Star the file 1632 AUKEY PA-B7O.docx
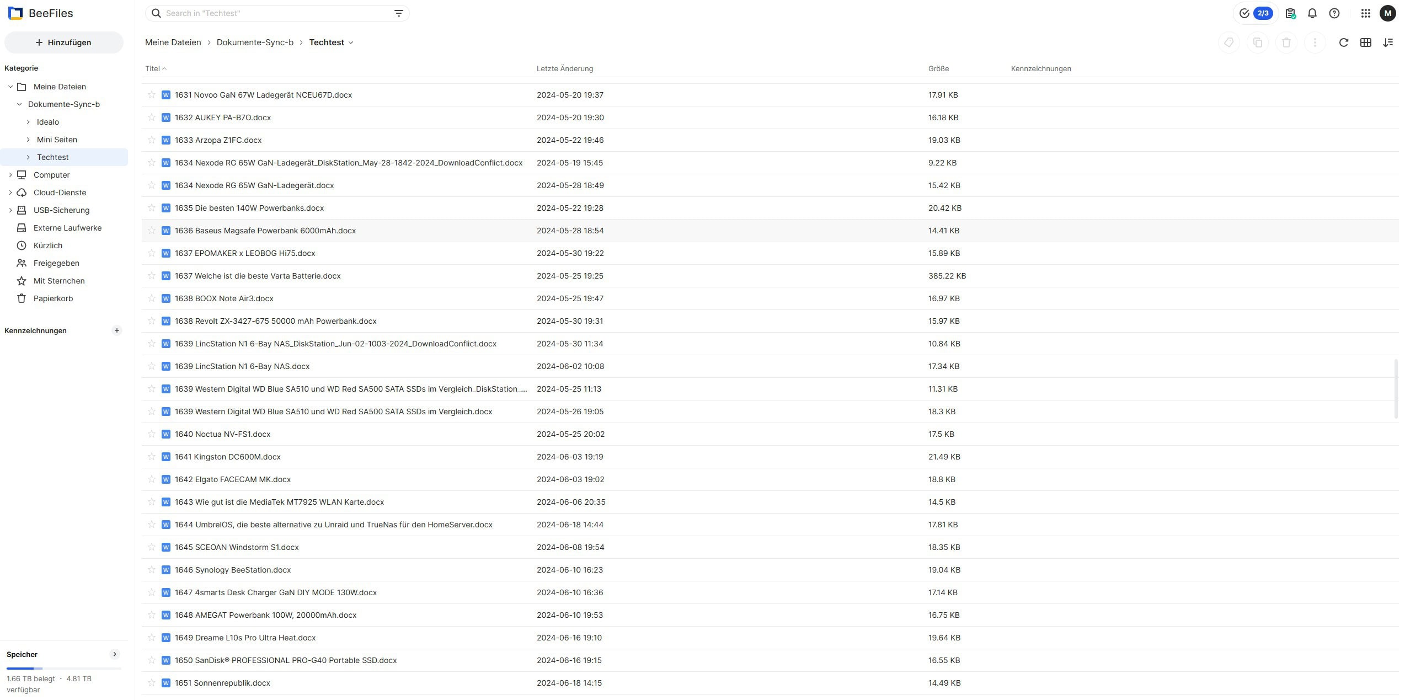This screenshot has height=700, width=1405. tap(151, 117)
